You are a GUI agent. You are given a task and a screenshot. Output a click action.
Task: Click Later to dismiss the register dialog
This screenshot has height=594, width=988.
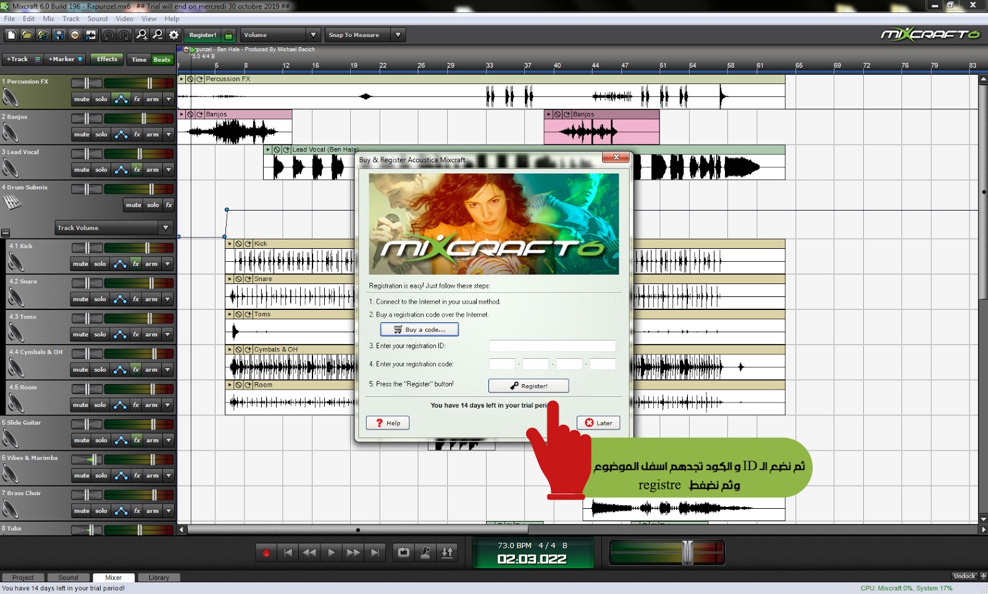click(x=598, y=423)
